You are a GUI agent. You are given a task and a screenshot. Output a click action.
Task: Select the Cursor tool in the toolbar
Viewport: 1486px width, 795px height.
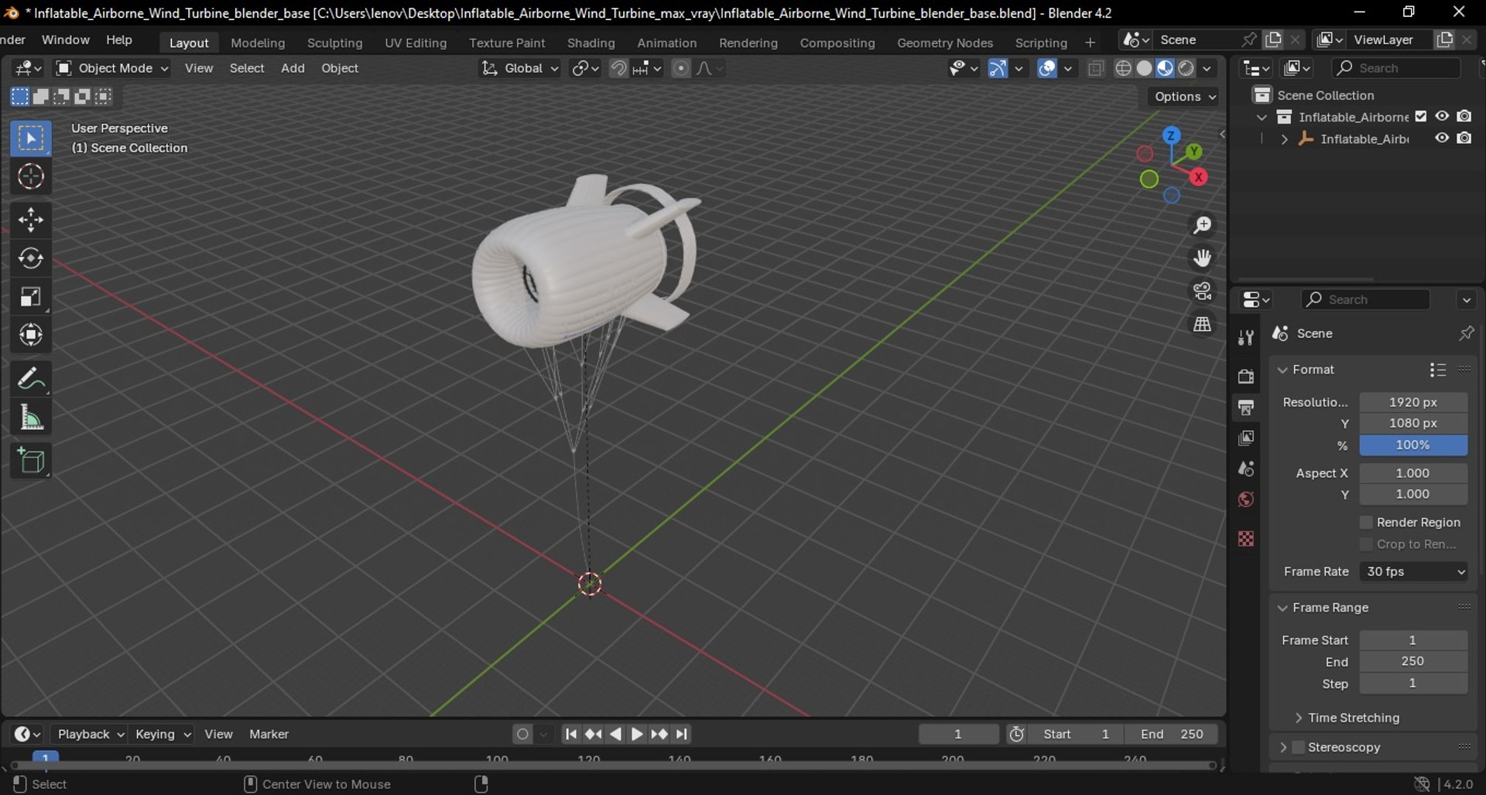tap(31, 177)
